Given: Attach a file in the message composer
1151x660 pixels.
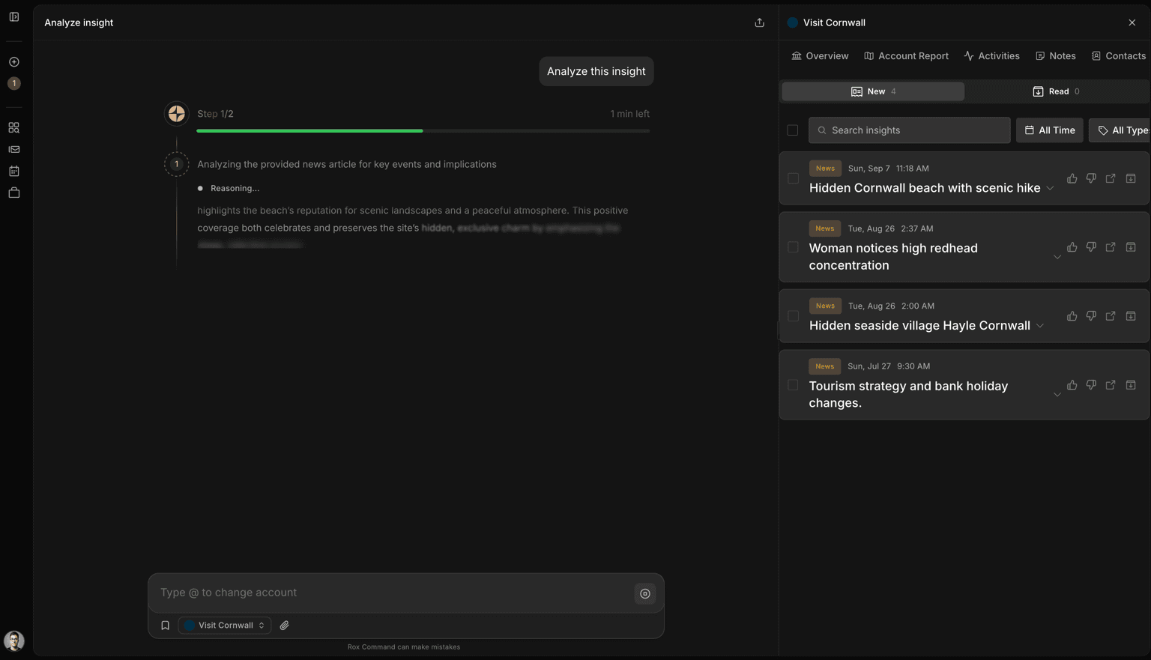Looking at the screenshot, I should (x=284, y=625).
